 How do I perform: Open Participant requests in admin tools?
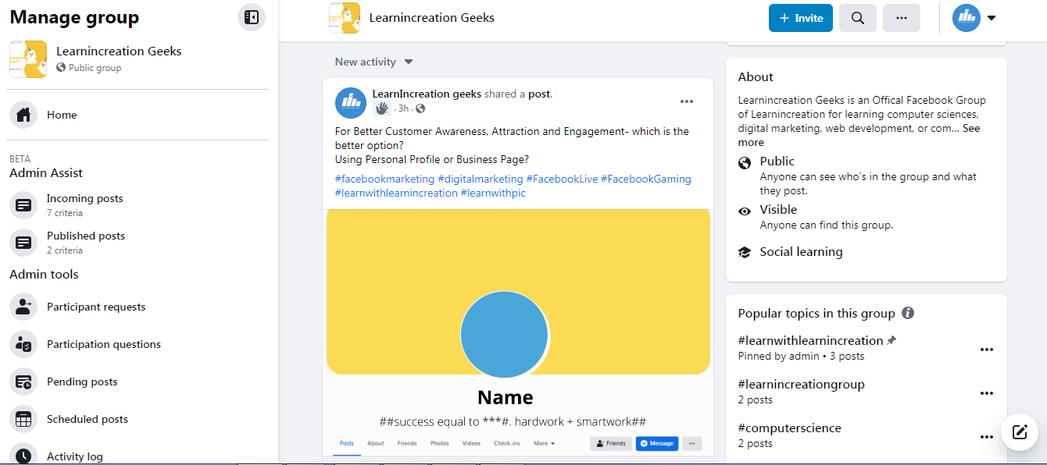[96, 307]
